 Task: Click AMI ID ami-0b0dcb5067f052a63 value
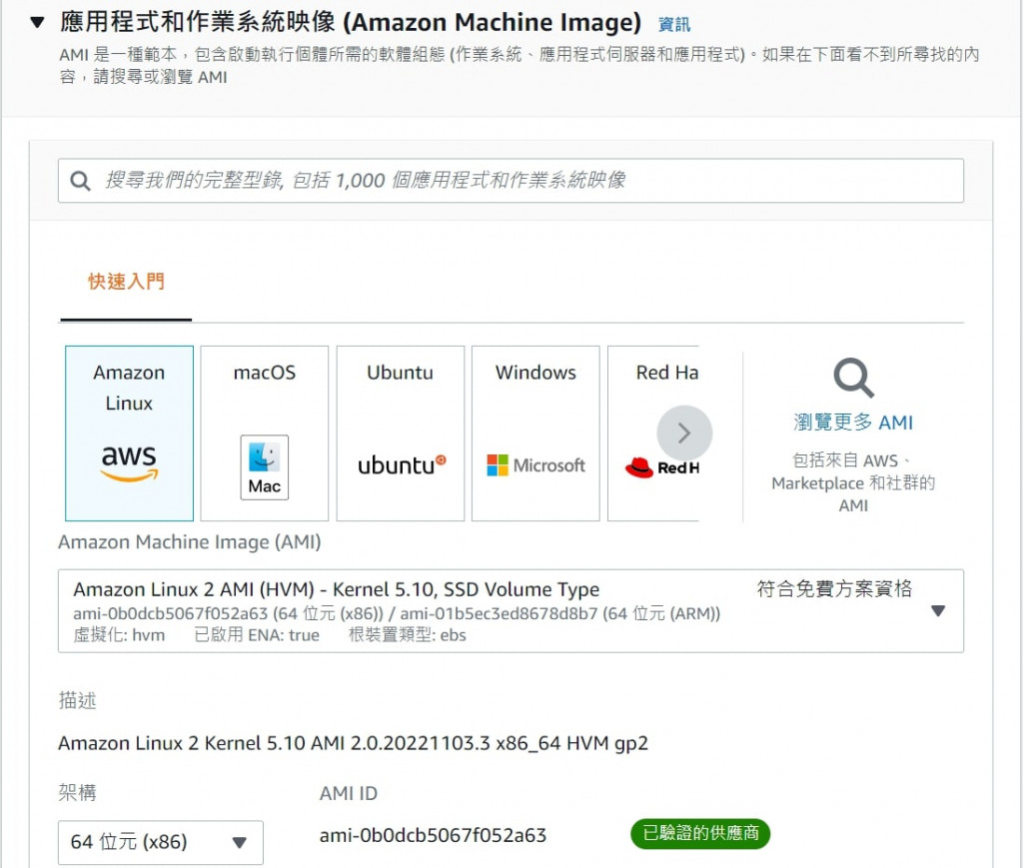pos(433,835)
